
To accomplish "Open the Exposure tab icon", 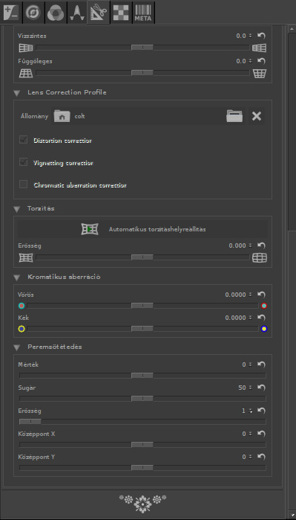I will click(x=12, y=12).
